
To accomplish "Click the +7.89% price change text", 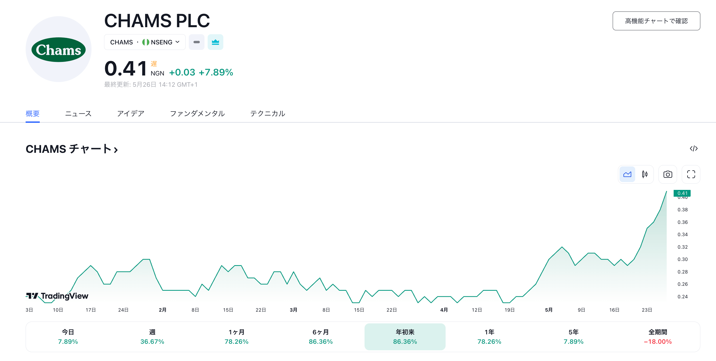I will click(216, 72).
